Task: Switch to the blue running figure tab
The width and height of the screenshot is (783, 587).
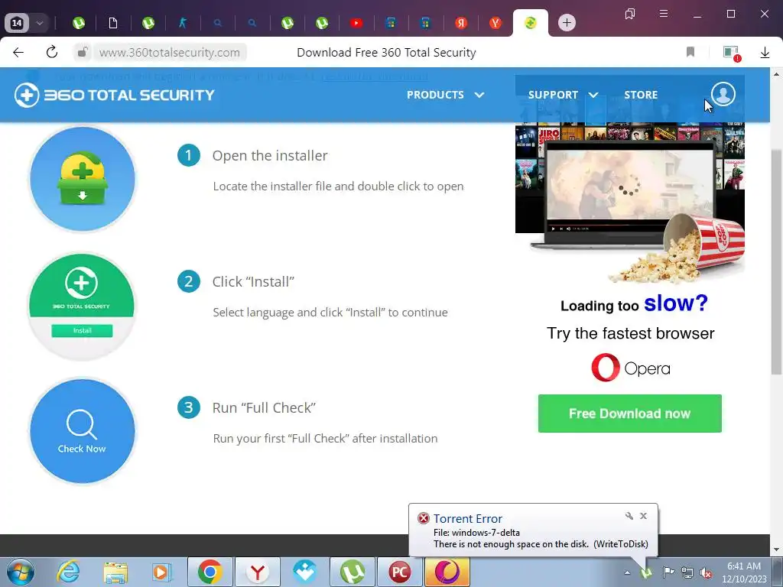Action: click(183, 23)
